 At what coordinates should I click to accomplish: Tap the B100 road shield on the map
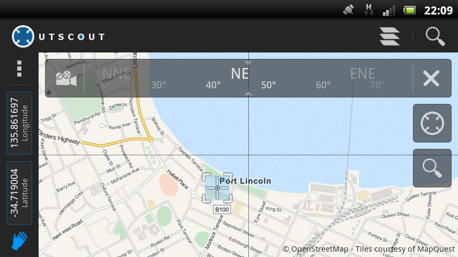coord(221,209)
